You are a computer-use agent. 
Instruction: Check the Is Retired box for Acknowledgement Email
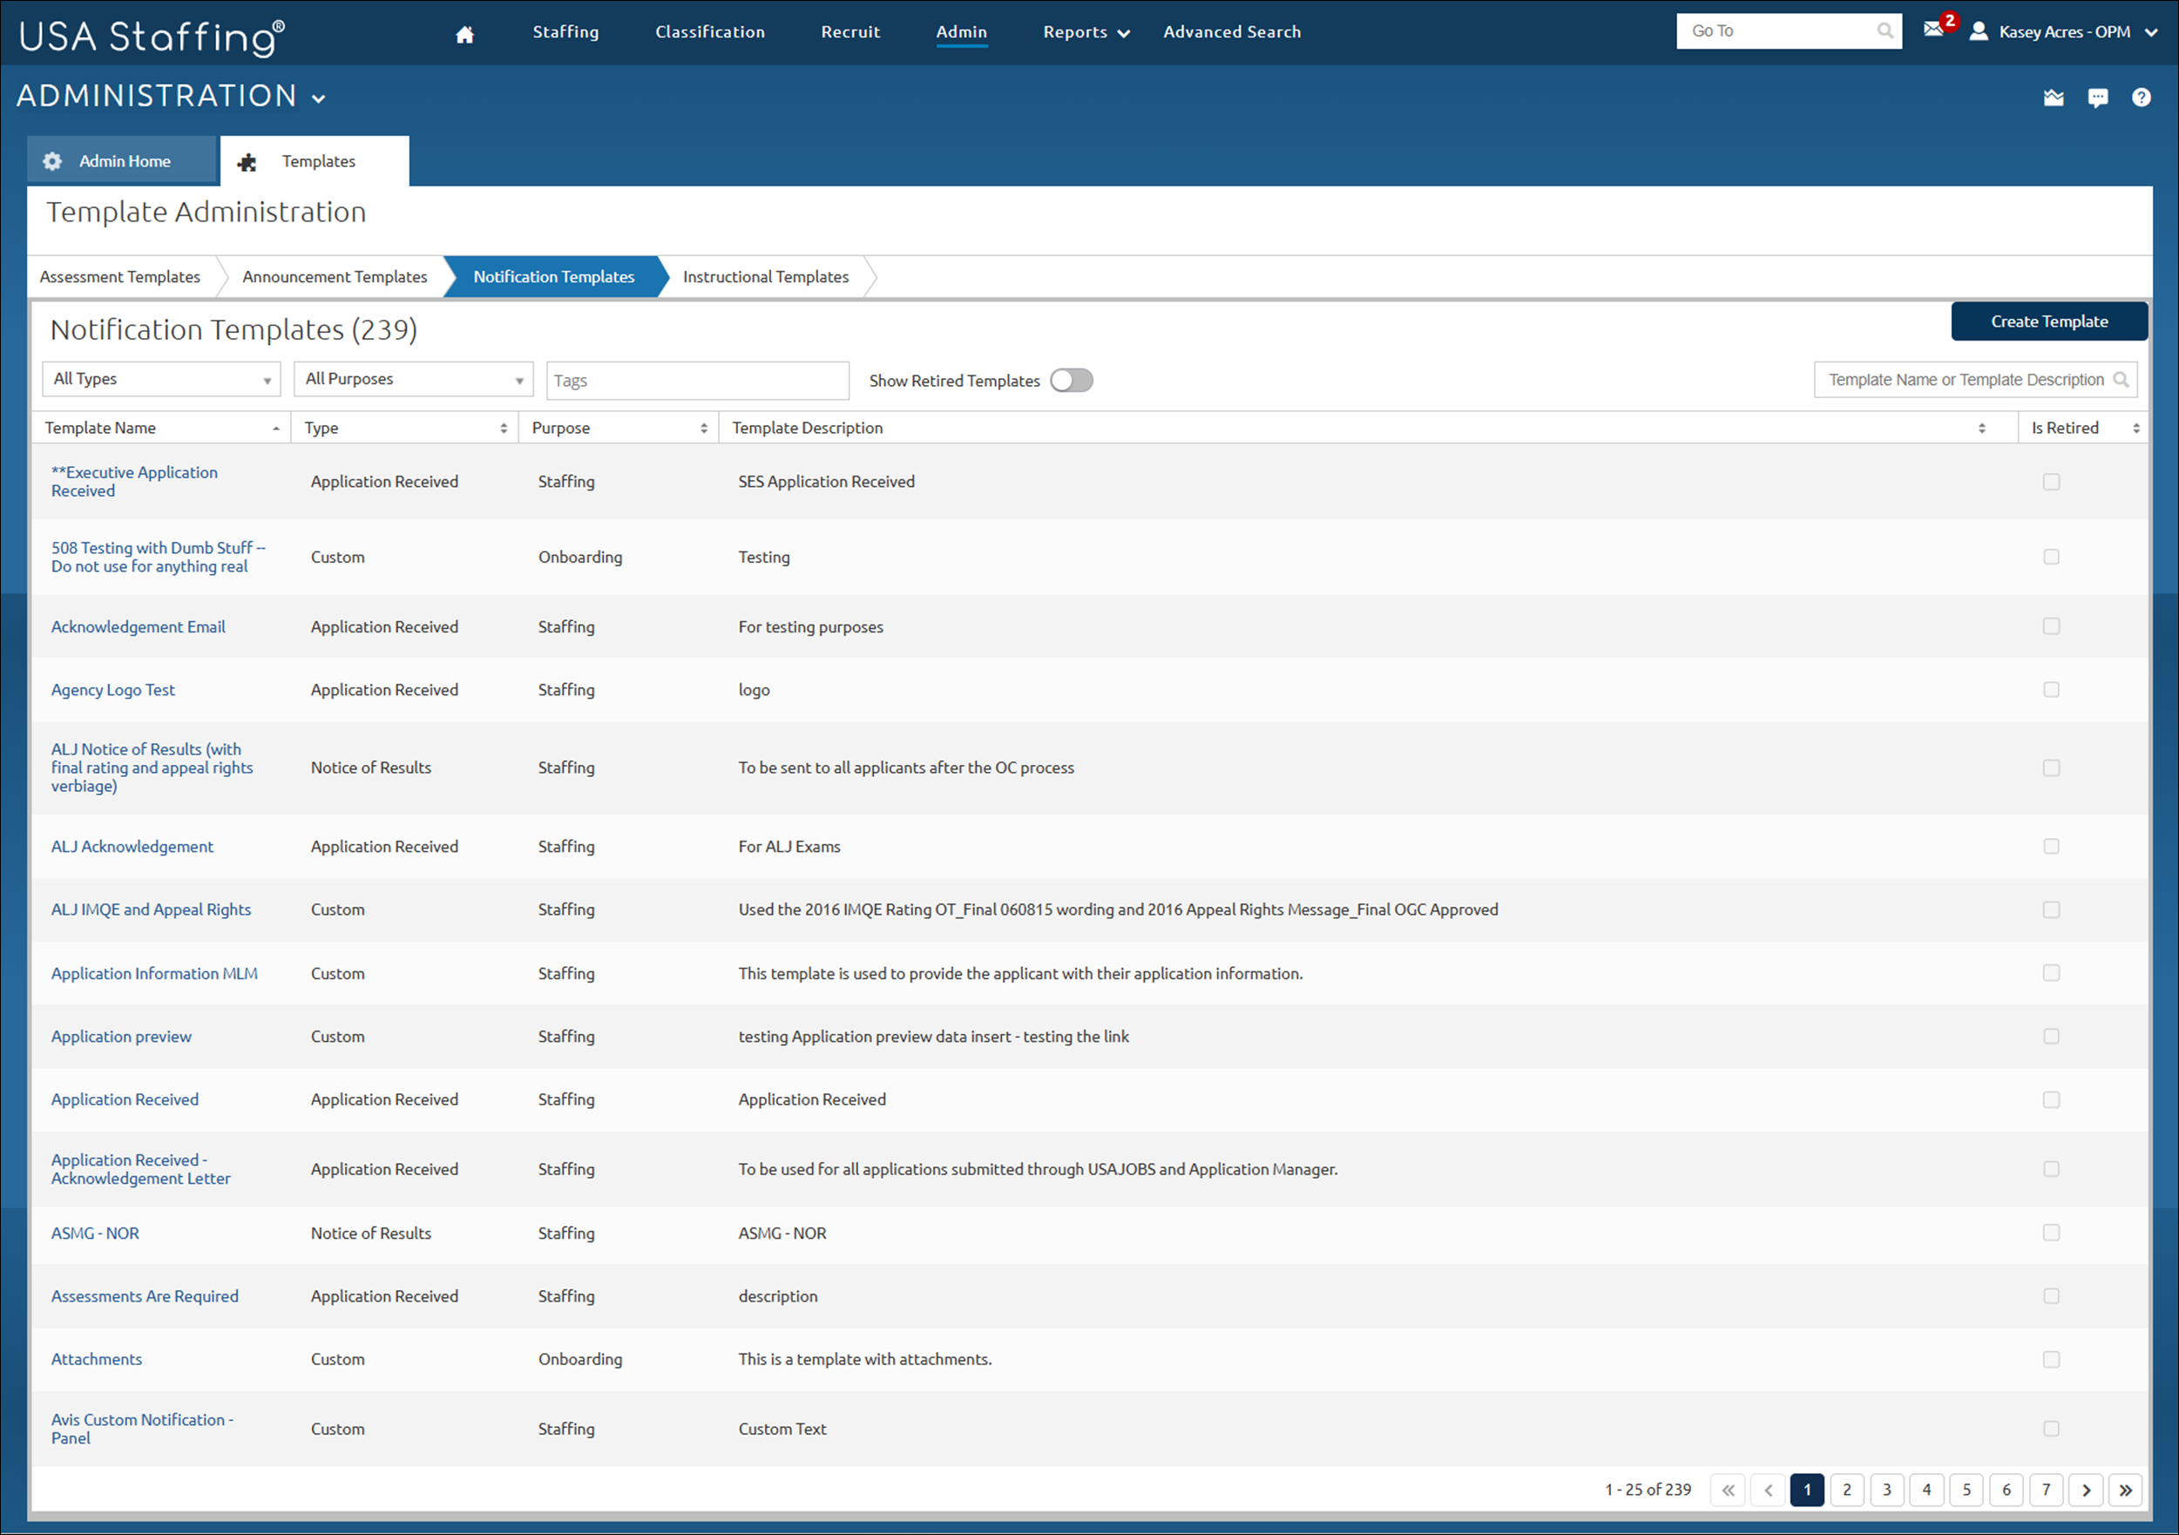click(2052, 626)
